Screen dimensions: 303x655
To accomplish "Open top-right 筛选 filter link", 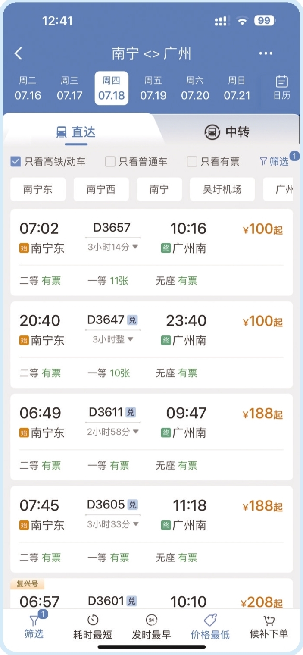I will click(x=275, y=162).
